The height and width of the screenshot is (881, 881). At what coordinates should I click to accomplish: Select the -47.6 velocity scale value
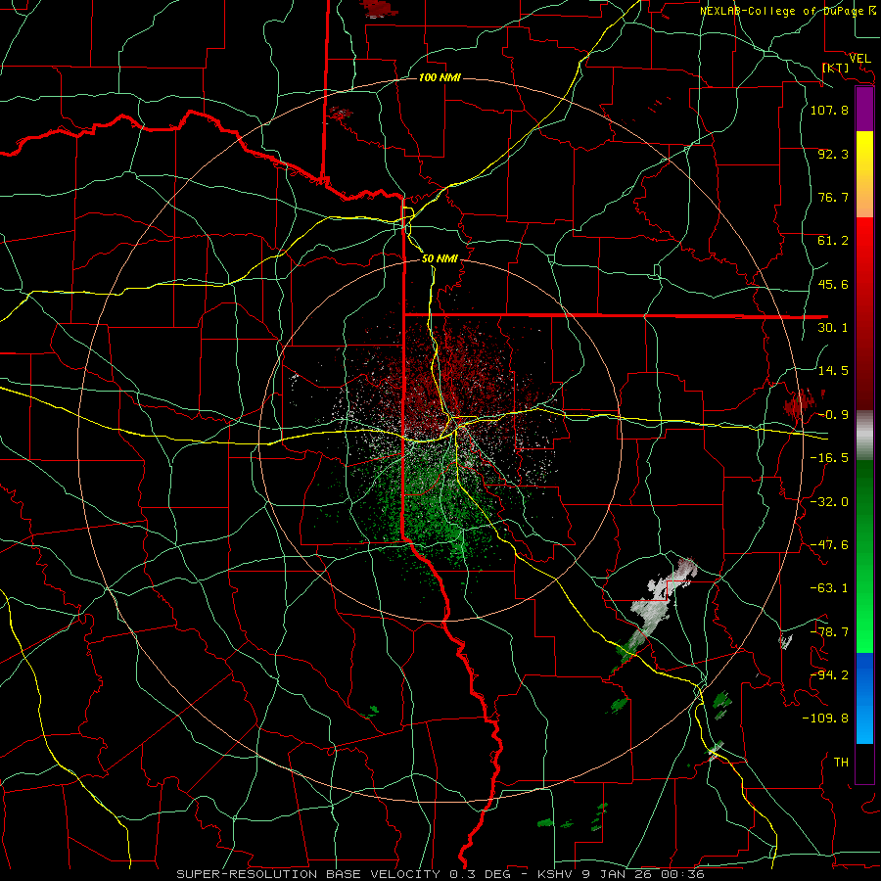click(829, 545)
